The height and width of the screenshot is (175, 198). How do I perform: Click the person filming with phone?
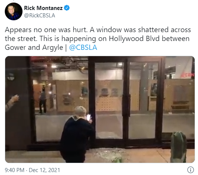(77, 135)
